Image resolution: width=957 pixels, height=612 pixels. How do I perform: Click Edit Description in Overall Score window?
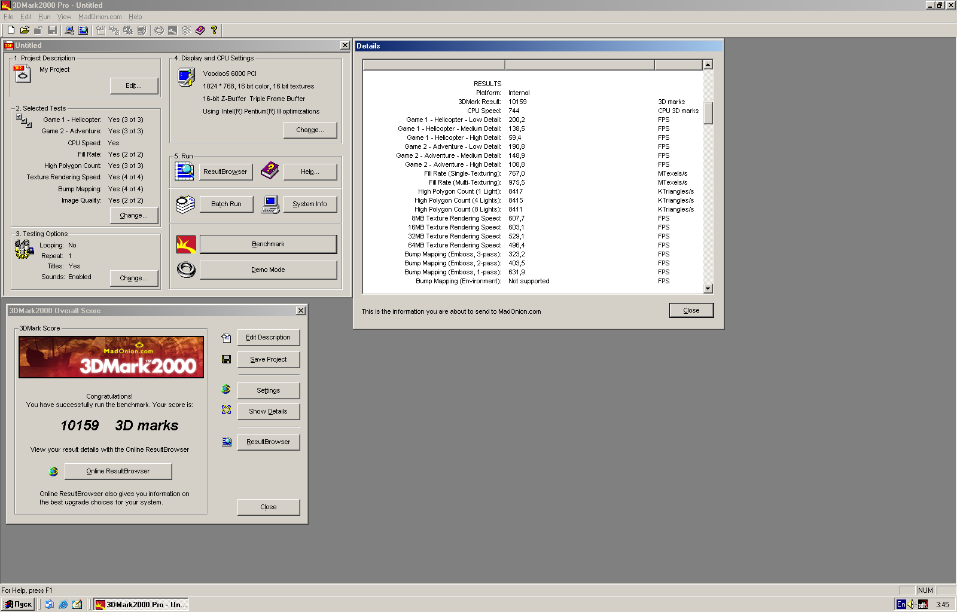[x=269, y=338]
